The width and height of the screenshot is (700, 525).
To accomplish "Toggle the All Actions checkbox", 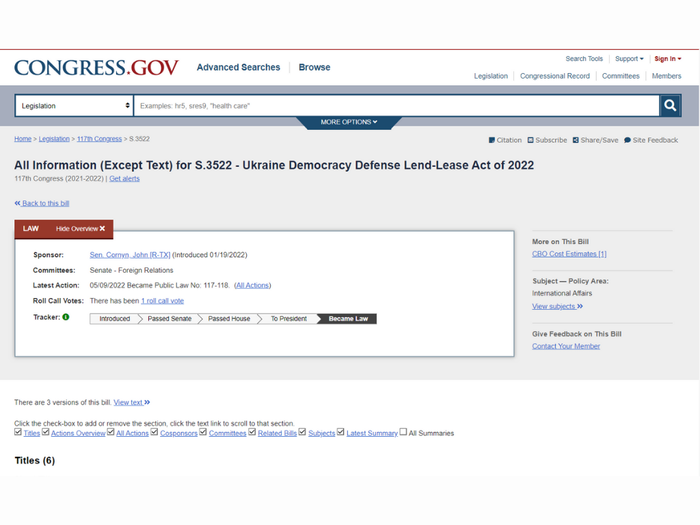I will click(x=111, y=432).
